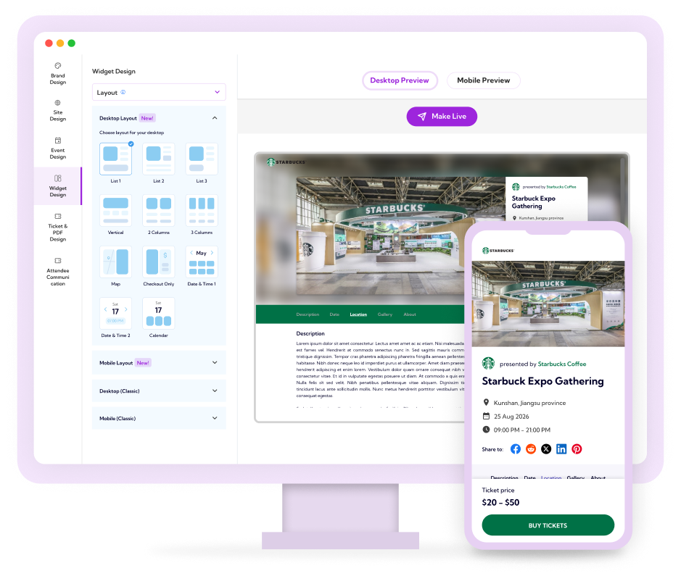Open Gallery tab in desktop preview
Screen dimensions: 681x576
(385, 314)
